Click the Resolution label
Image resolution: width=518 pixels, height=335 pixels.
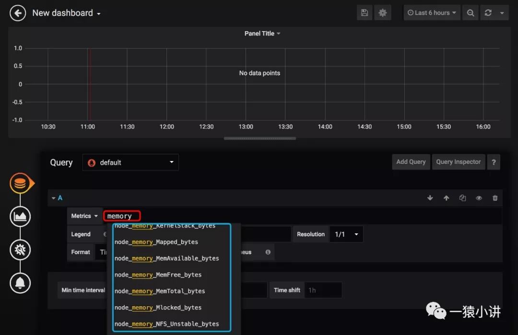click(x=310, y=234)
